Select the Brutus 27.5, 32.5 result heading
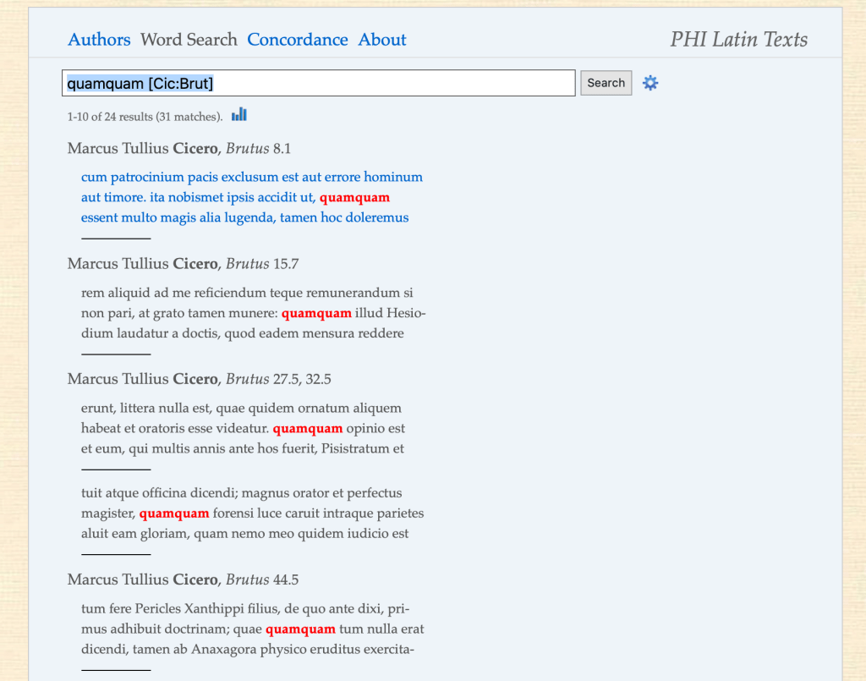 pos(199,379)
